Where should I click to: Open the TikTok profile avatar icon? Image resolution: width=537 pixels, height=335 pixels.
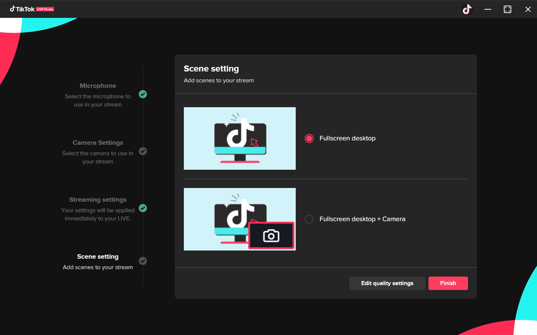[467, 9]
